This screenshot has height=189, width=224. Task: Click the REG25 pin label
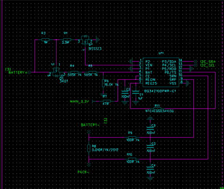tap(151, 83)
